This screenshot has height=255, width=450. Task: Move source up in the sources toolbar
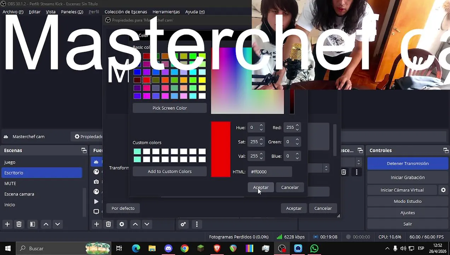pyautogui.click(x=135, y=224)
